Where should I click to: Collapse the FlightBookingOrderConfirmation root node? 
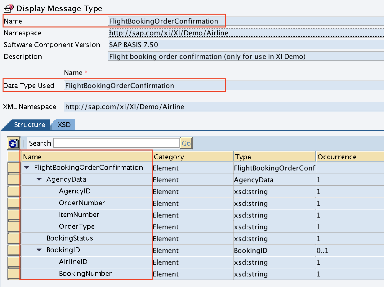click(x=27, y=168)
